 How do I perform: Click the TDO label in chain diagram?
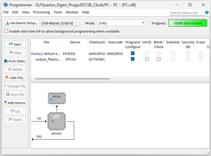click(39, 137)
